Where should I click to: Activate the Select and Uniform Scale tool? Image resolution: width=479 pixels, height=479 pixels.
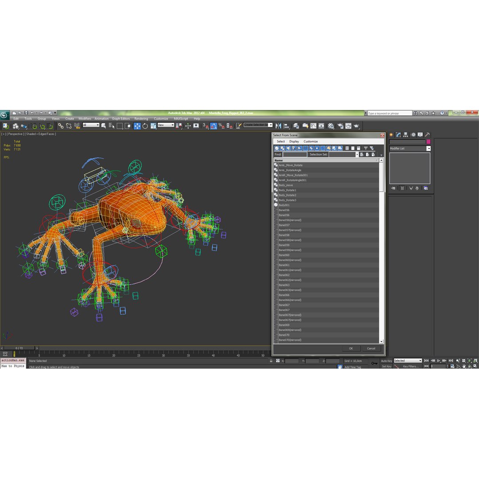pos(153,126)
